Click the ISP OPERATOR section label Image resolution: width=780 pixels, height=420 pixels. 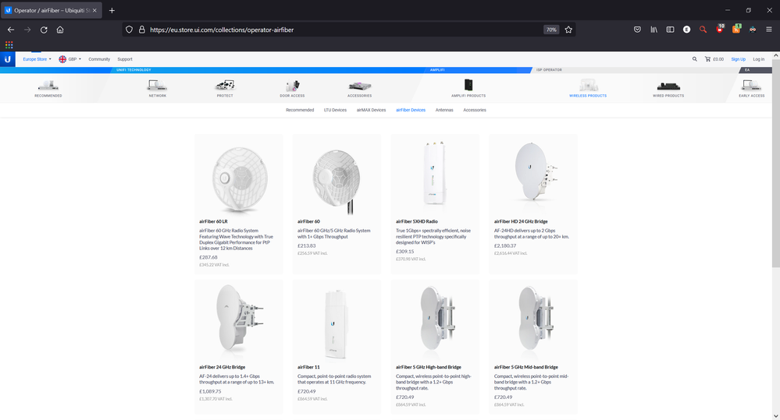point(549,70)
